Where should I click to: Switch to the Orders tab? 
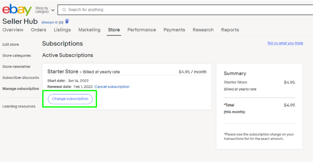coord(38,30)
